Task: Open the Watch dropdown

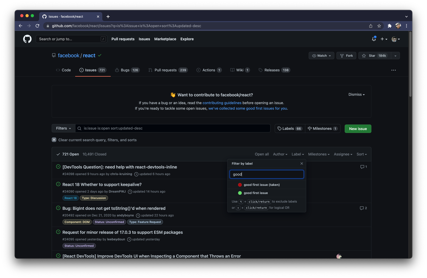Action: tap(322, 56)
